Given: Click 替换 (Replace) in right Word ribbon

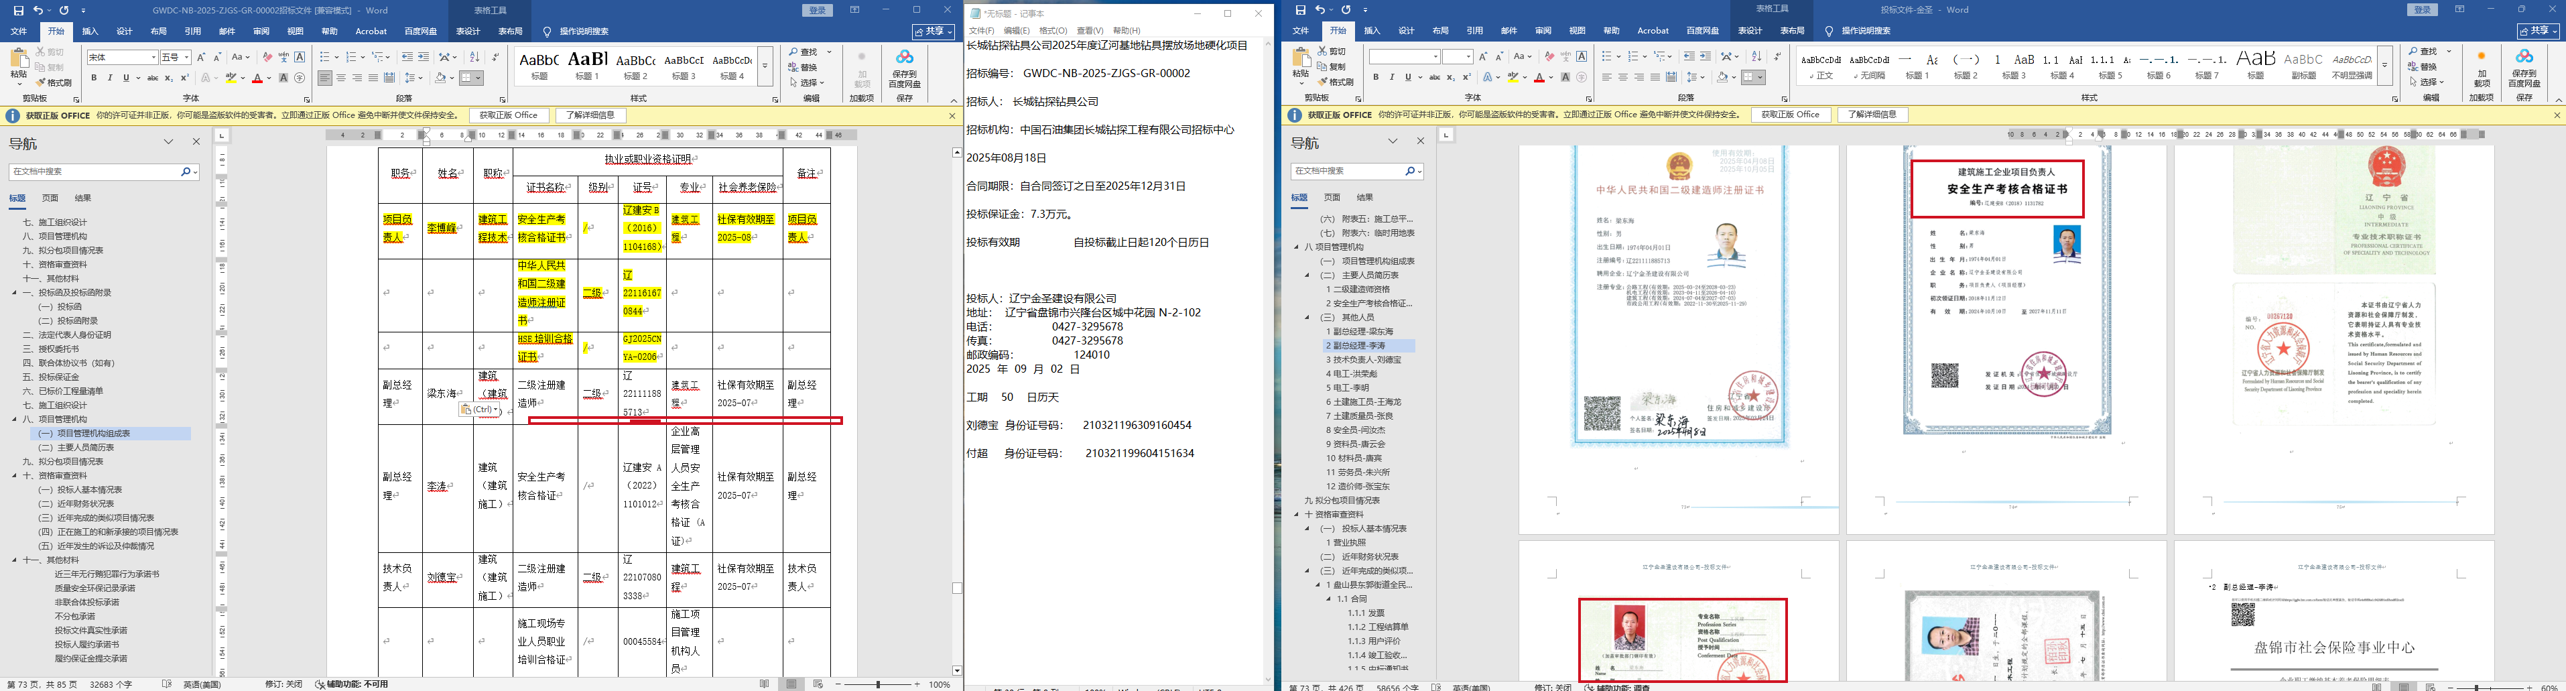Looking at the screenshot, I should coord(2423,67).
